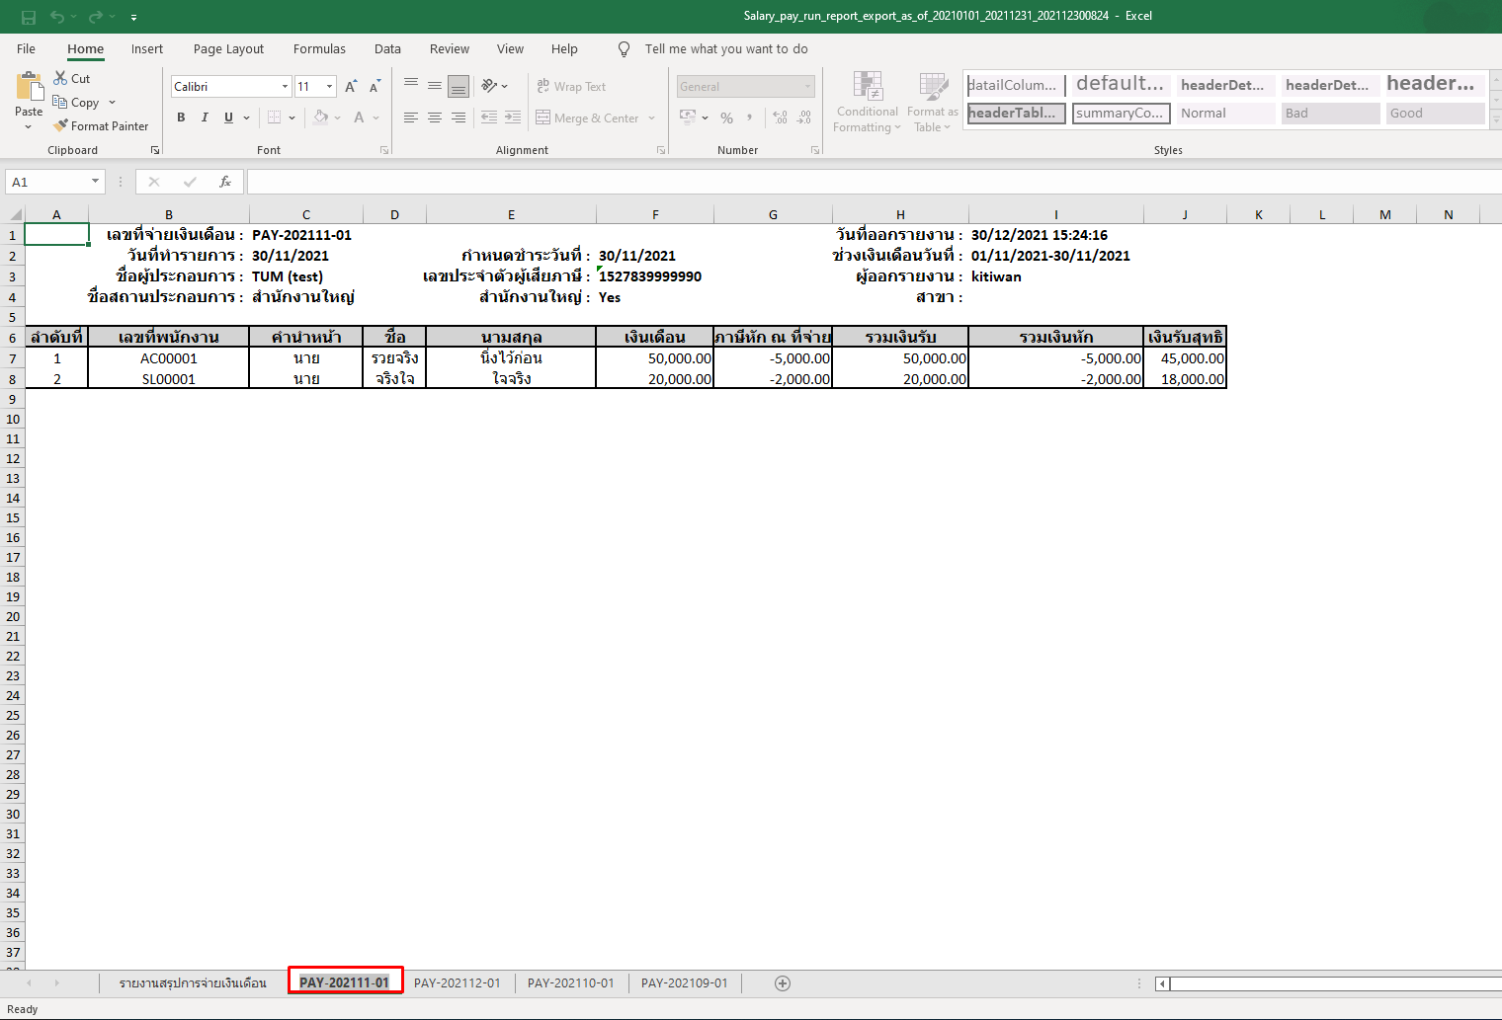Viewport: 1502px width, 1020px height.
Task: Click the Font Color swatch
Action: click(359, 117)
